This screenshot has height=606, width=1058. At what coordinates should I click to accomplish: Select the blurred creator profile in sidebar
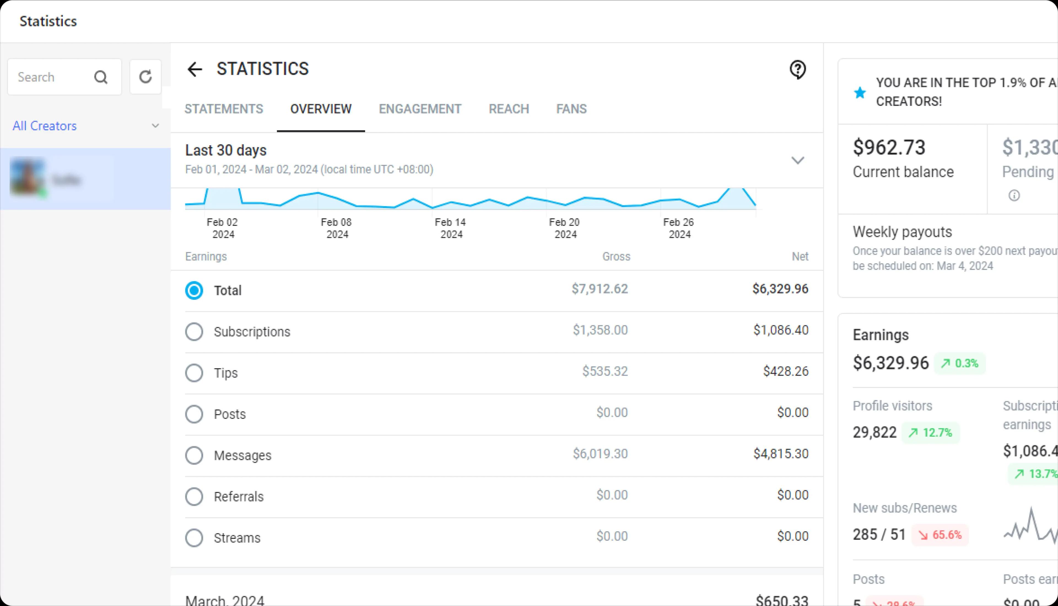point(85,179)
